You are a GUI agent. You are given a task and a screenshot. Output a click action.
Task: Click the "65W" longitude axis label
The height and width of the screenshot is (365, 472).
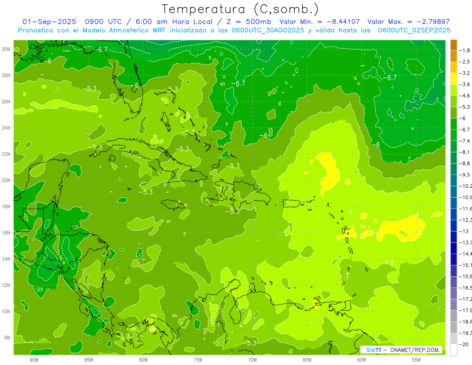click(307, 360)
